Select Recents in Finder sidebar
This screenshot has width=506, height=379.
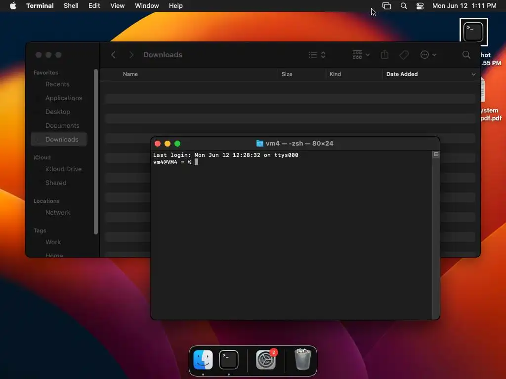(57, 84)
